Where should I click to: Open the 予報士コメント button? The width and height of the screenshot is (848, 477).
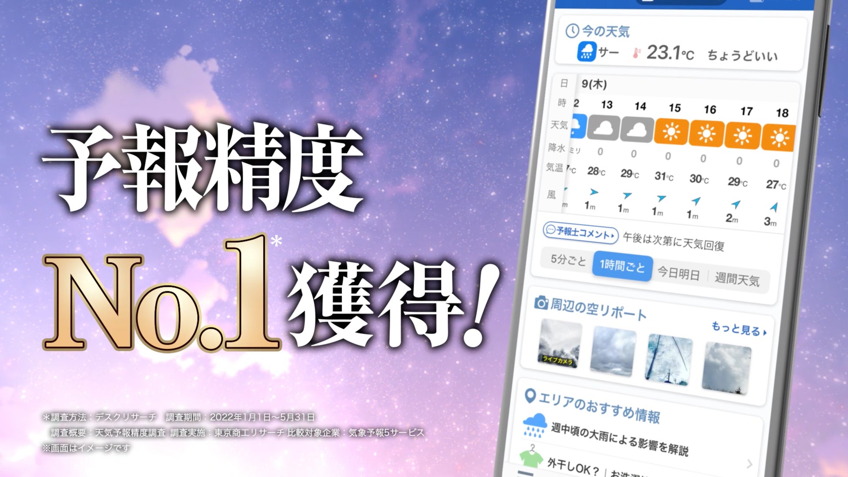click(580, 233)
